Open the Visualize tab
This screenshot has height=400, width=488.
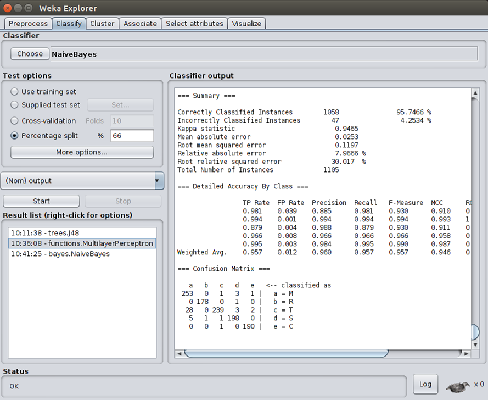(246, 24)
